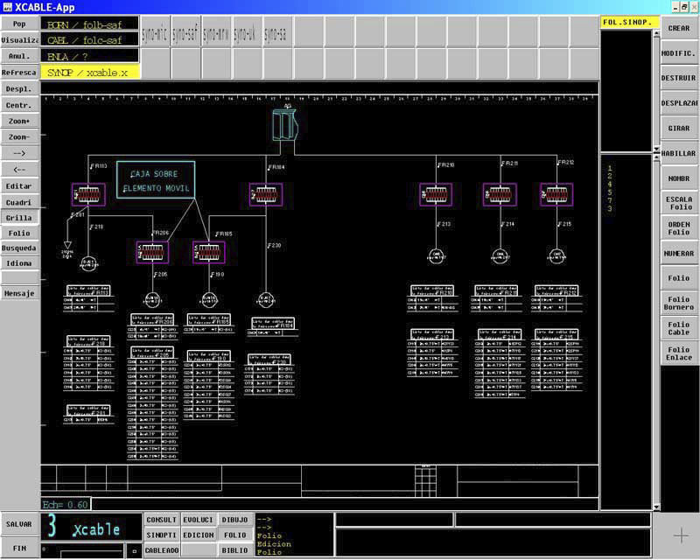Click the Busqueda search button
This screenshot has width=700, height=560.
point(19,248)
